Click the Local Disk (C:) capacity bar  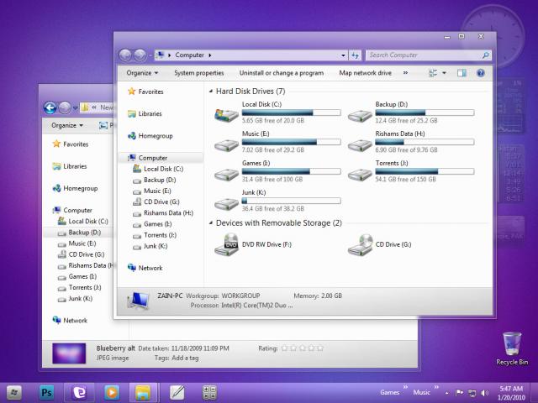pyautogui.click(x=292, y=113)
